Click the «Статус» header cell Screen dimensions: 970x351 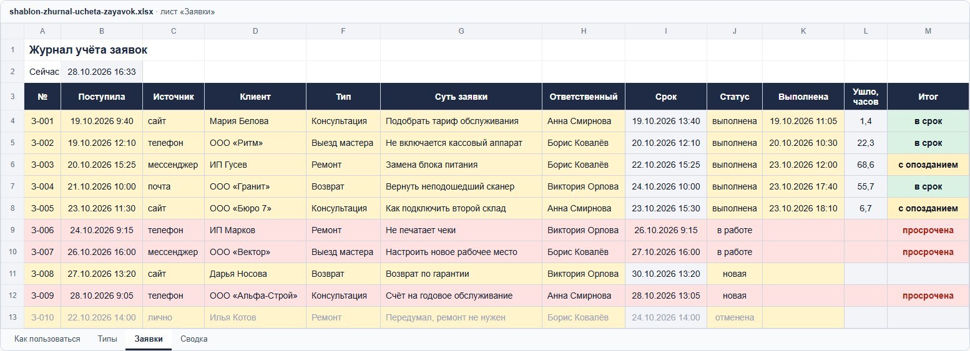pyautogui.click(x=735, y=97)
